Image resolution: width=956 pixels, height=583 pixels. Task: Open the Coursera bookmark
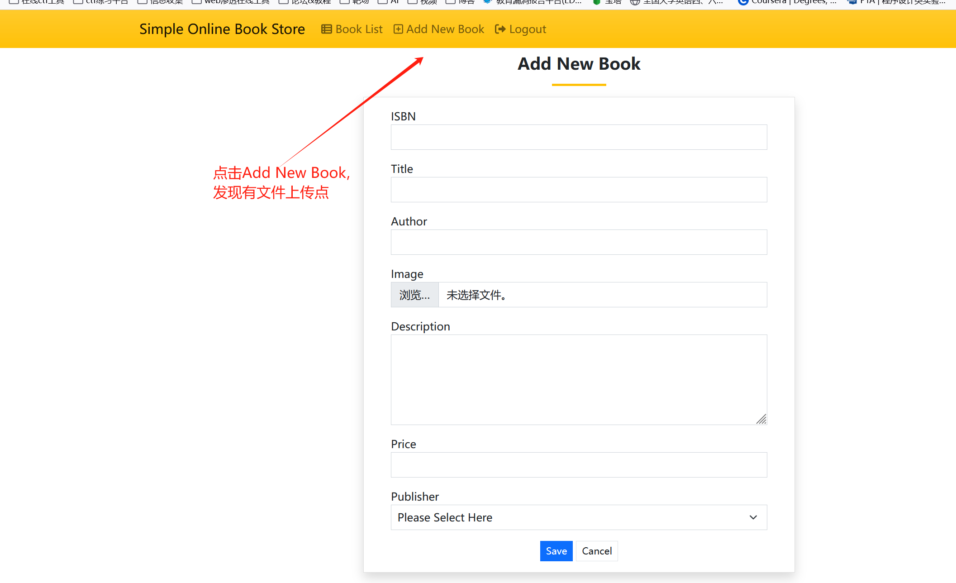pos(786,2)
